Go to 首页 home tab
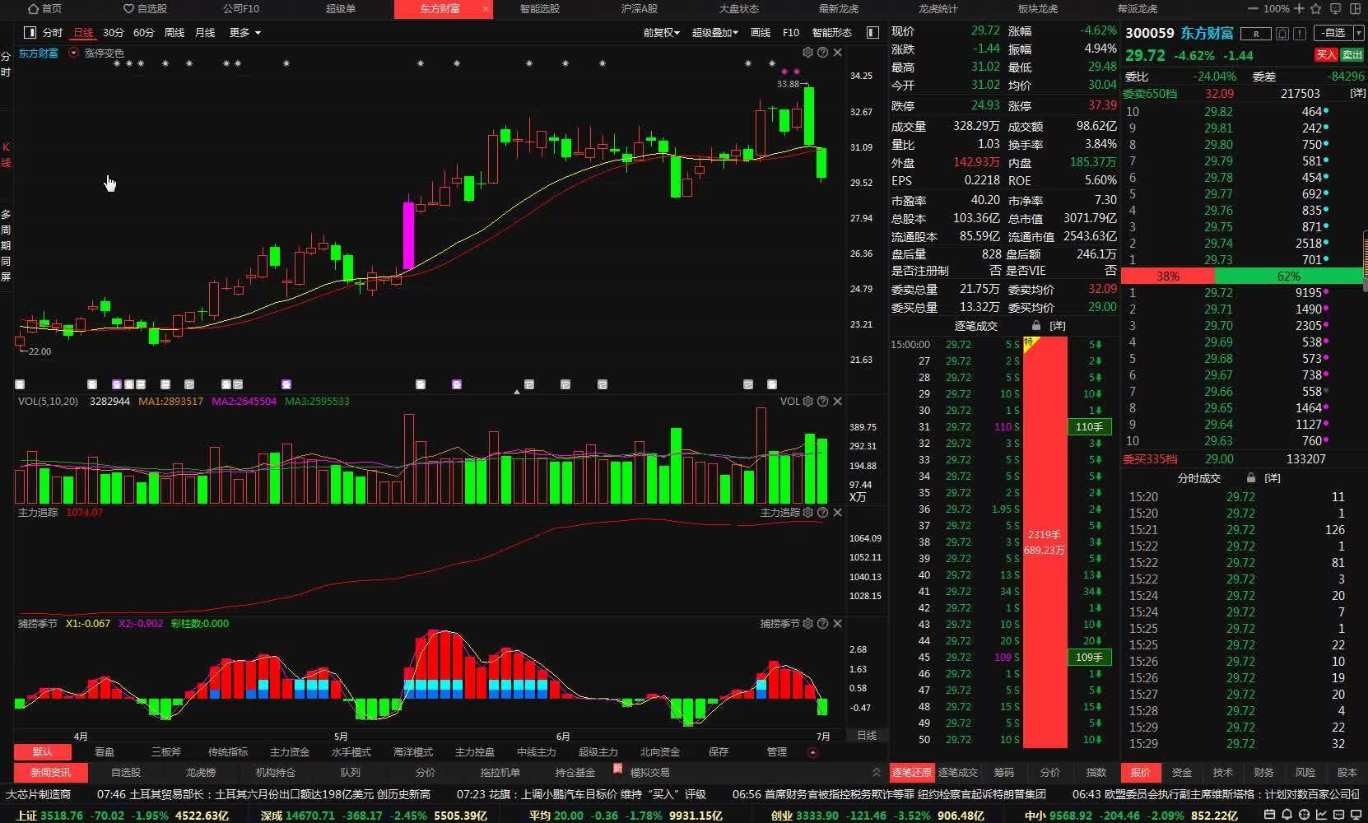This screenshot has height=823, width=1368. [45, 9]
